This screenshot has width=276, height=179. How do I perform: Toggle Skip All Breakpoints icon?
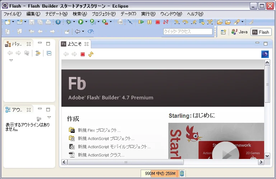tap(130, 22)
